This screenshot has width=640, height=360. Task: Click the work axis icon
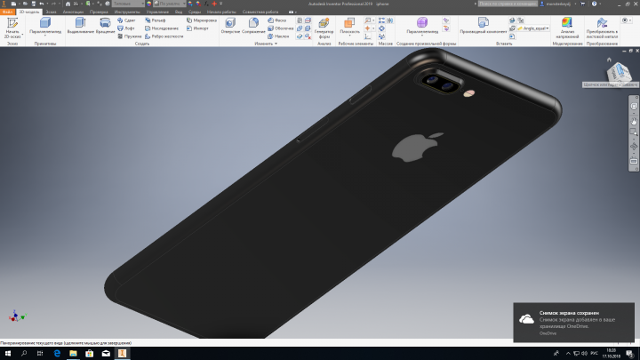pyautogui.click(x=368, y=20)
